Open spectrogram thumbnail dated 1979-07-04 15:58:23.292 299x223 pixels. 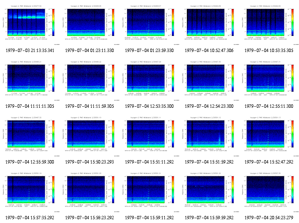coord(90,192)
